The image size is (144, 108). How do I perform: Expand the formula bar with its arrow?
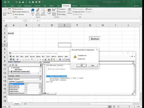tap(140, 21)
